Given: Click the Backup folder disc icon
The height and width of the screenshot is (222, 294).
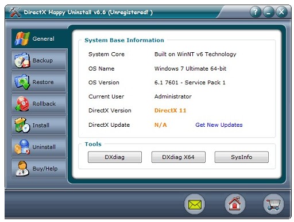Looking at the screenshot, I should coord(22,60).
